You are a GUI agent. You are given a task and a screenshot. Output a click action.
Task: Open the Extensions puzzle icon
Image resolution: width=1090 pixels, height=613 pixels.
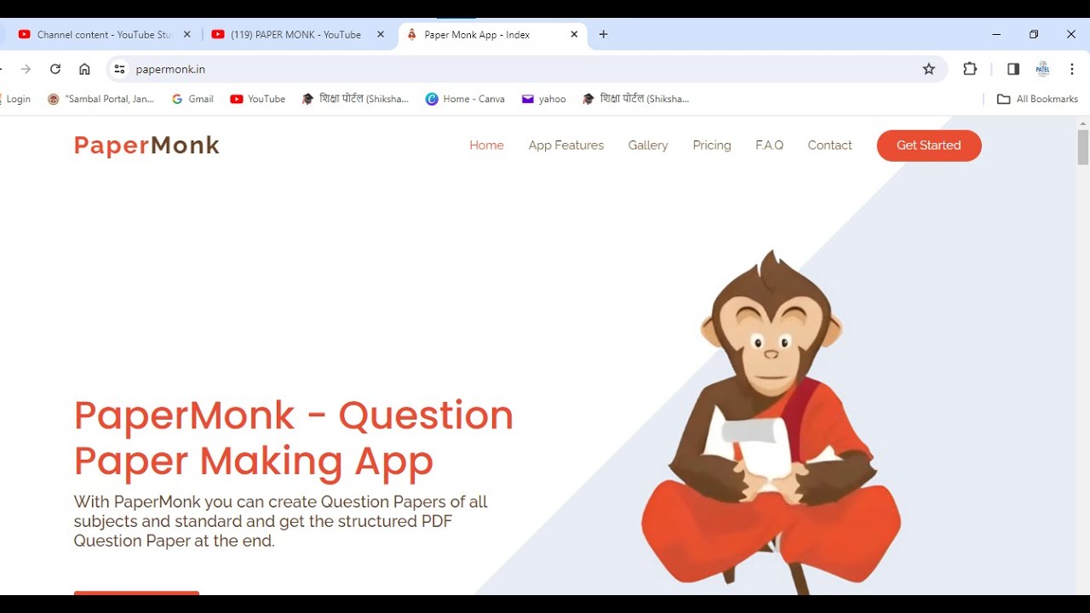[970, 69]
